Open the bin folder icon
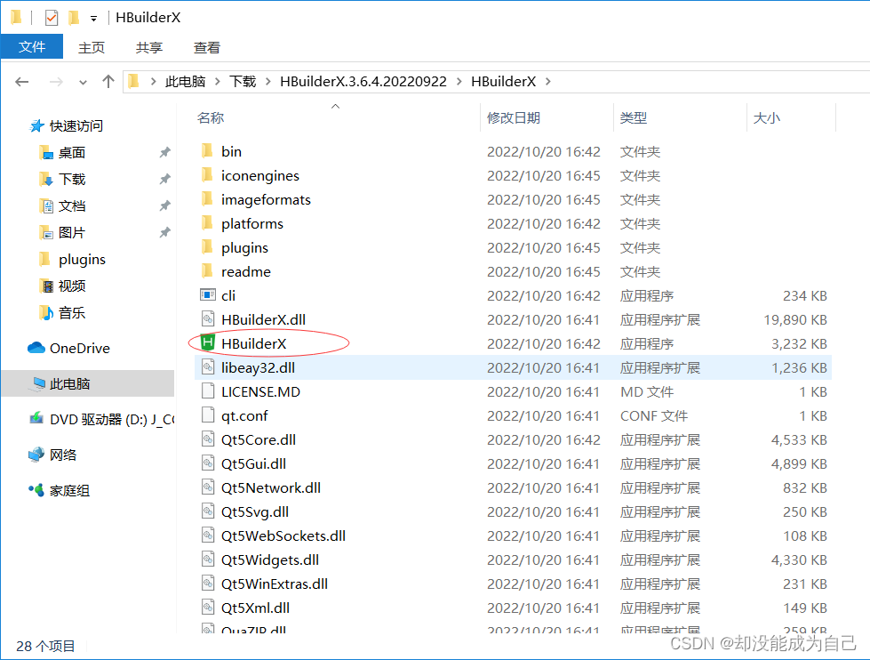This screenshot has width=870, height=660. point(208,150)
